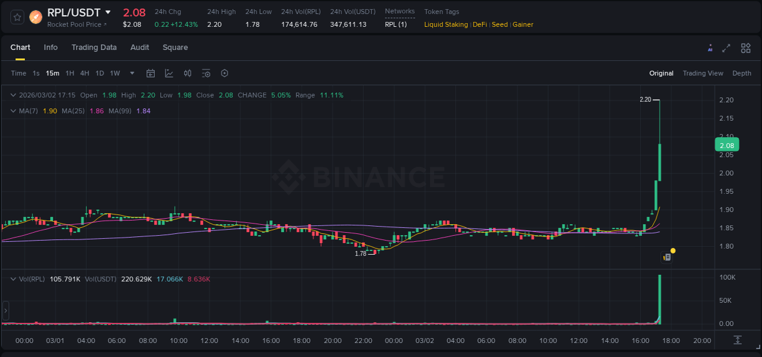Collapse the OHLC info row chevron

tap(13, 95)
